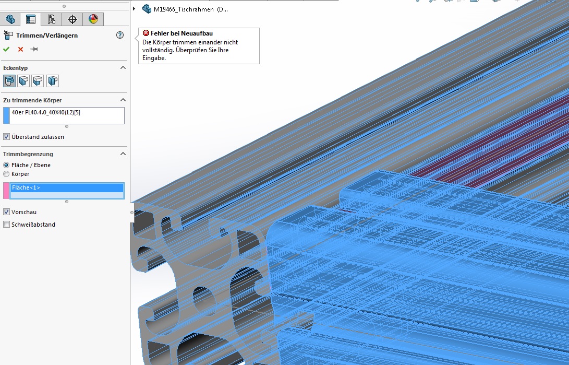Open the Trimmen/Verlängern help
569x365 pixels.
119,35
